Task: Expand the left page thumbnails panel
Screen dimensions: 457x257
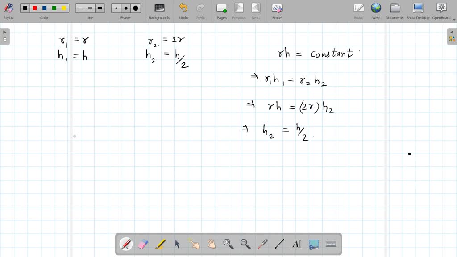Action: (5, 37)
